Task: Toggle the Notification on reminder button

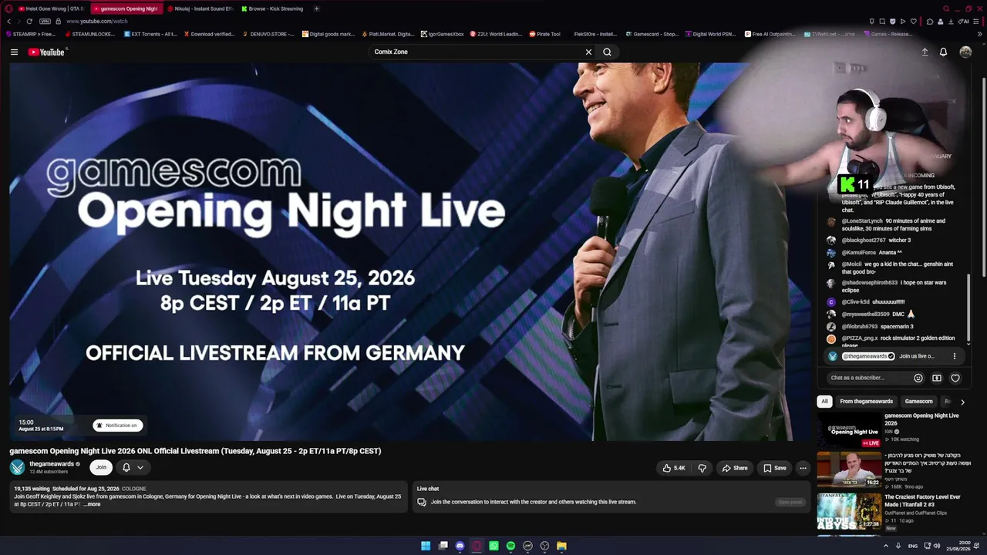Action: coord(118,425)
